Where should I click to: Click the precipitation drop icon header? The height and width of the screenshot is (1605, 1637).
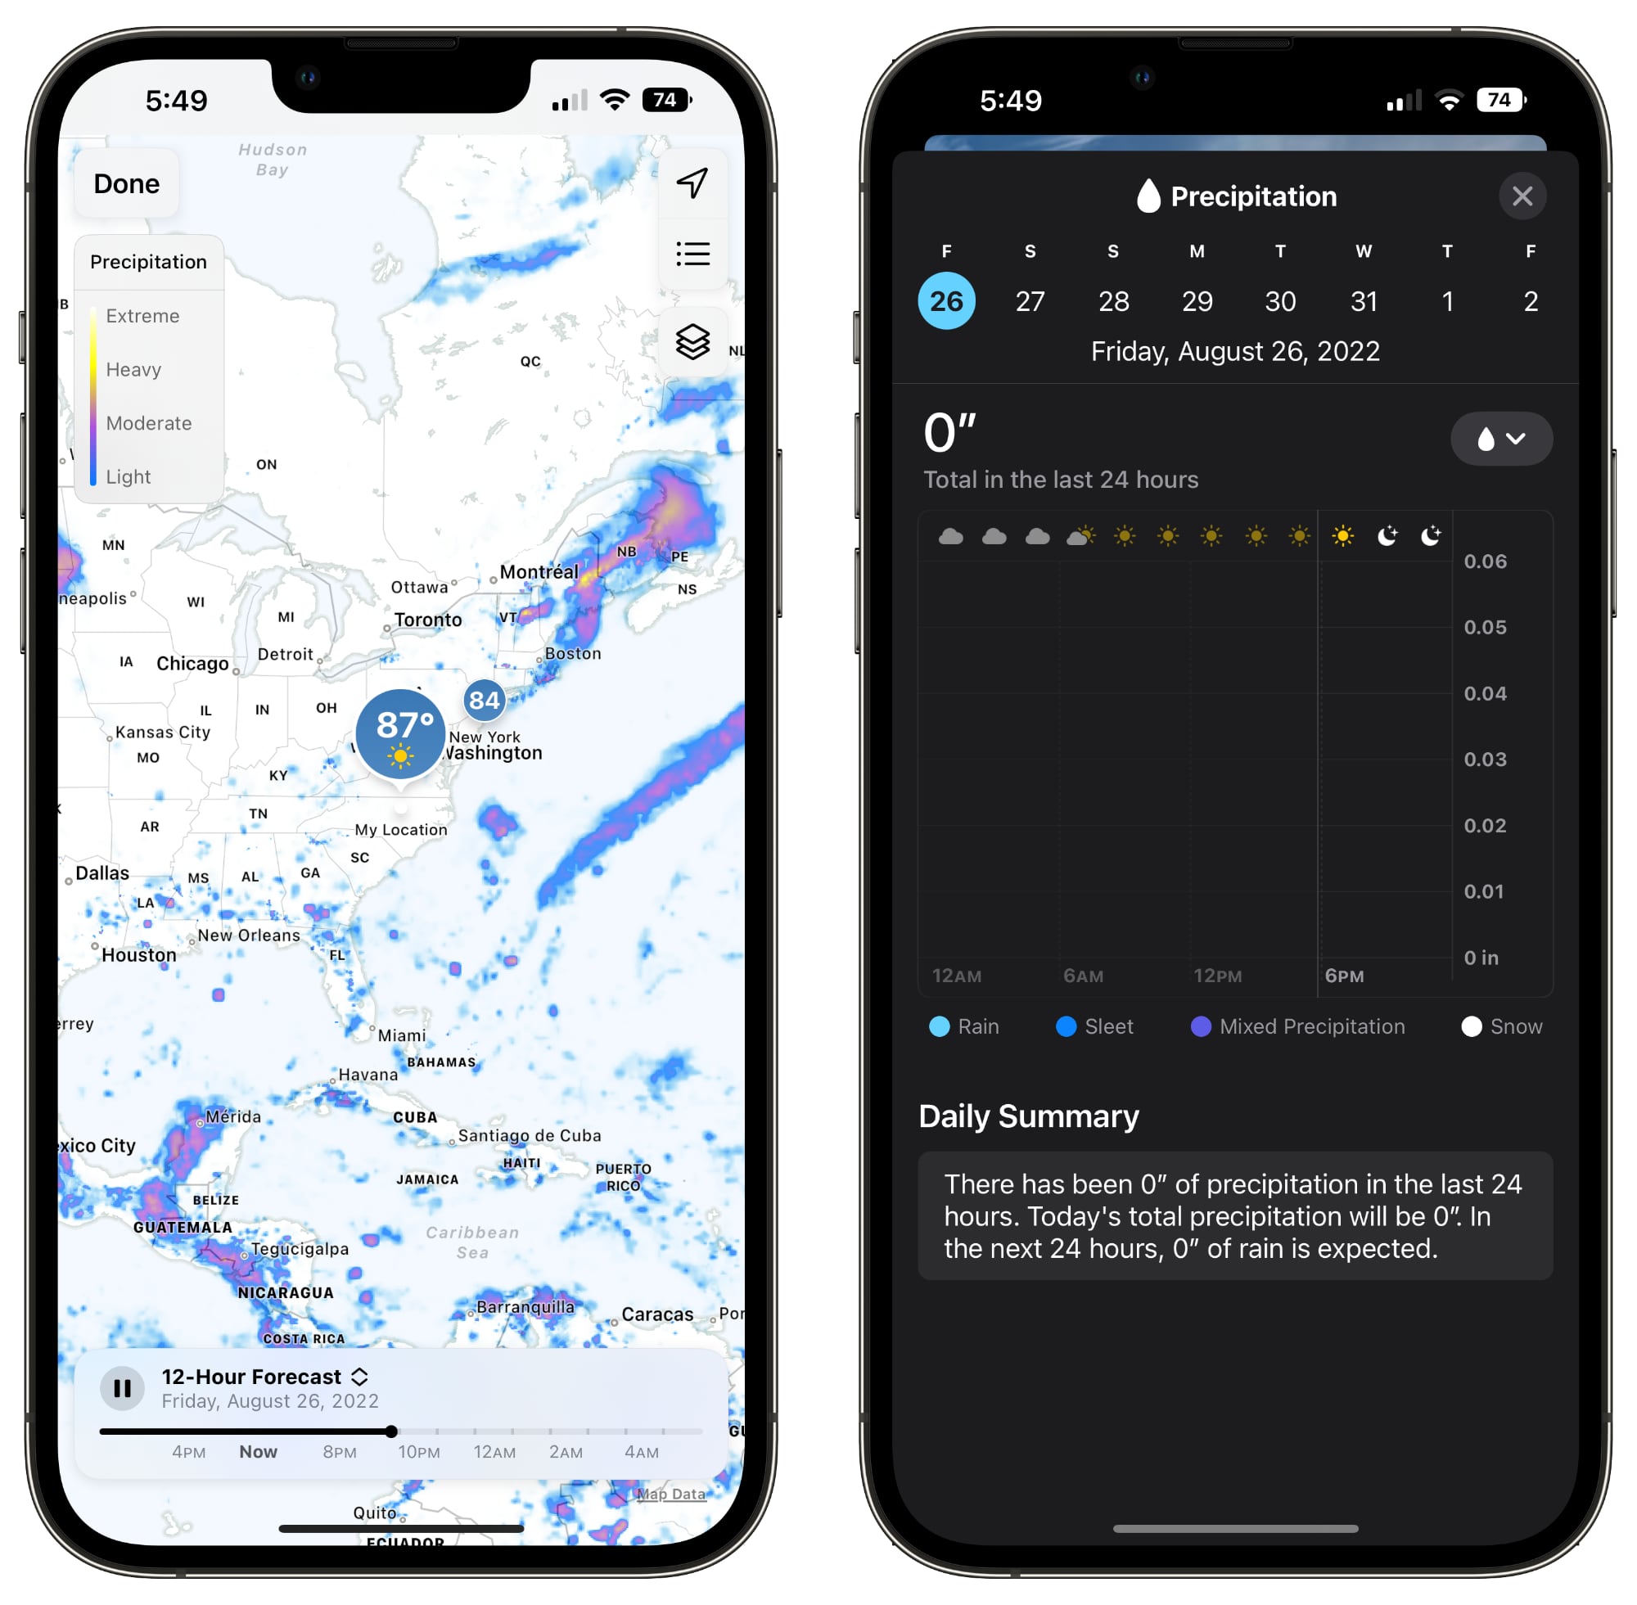point(1139,196)
